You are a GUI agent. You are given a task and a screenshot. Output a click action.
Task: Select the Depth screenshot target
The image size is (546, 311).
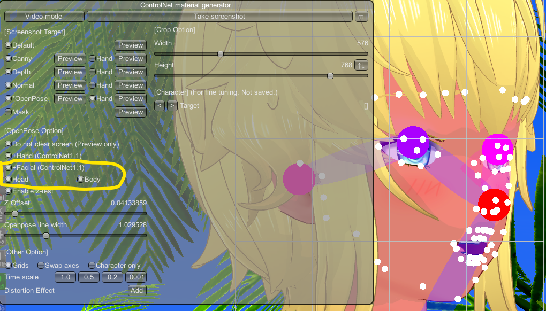[x=8, y=72]
